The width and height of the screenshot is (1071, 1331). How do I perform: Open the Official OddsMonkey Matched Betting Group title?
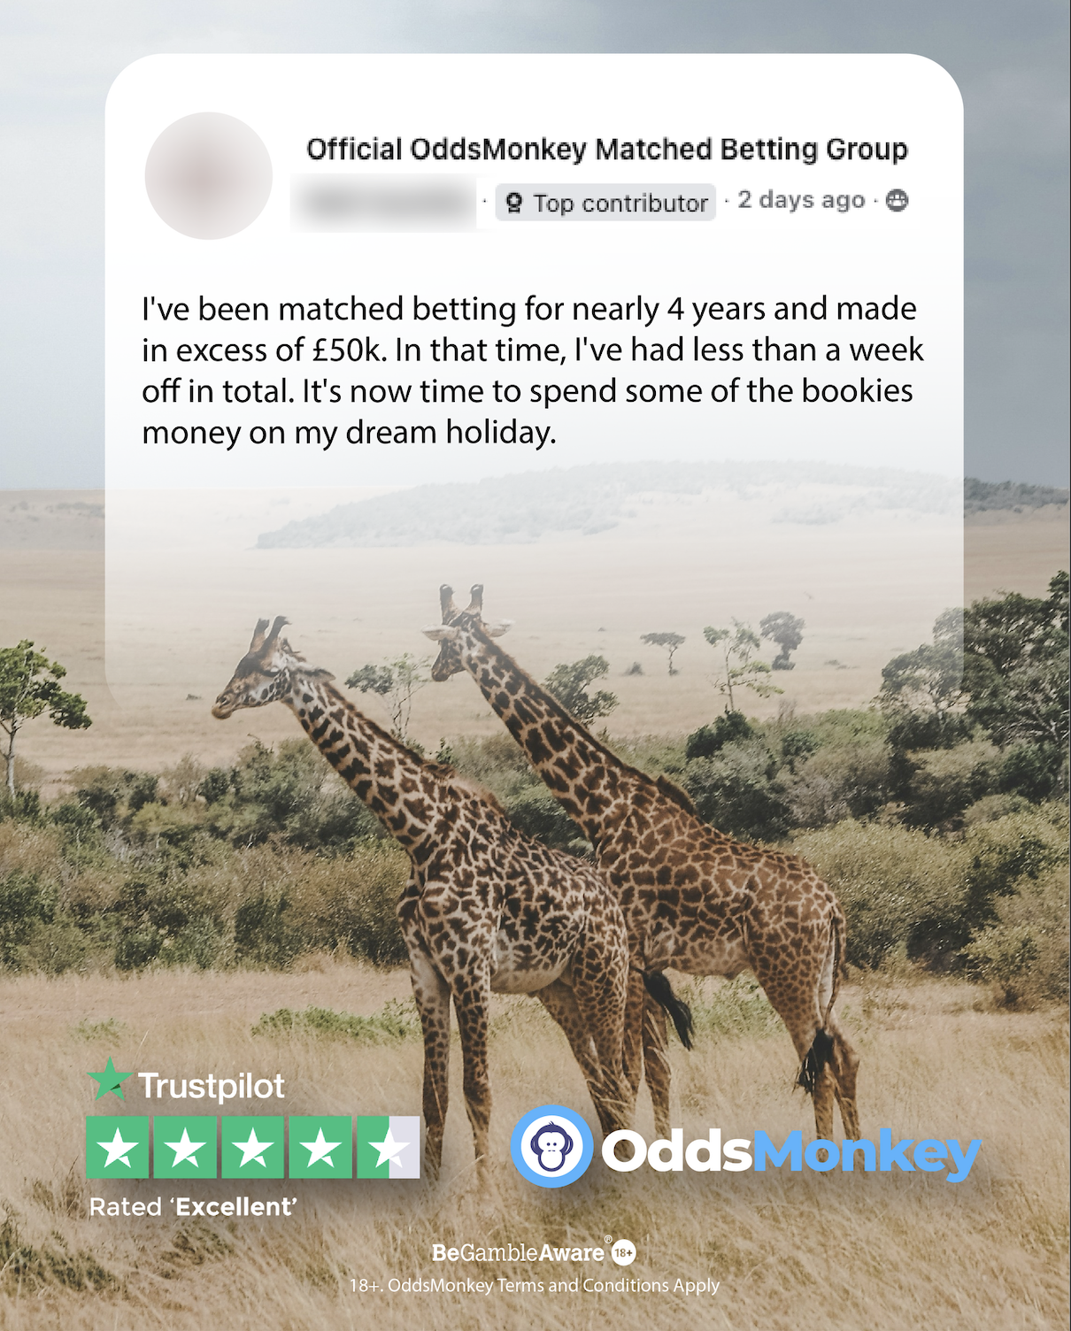[607, 150]
